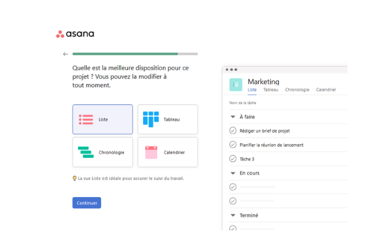This screenshot has height=251, width=392.
Task: Click the green onboarding progress bar
Action: [x=125, y=54]
